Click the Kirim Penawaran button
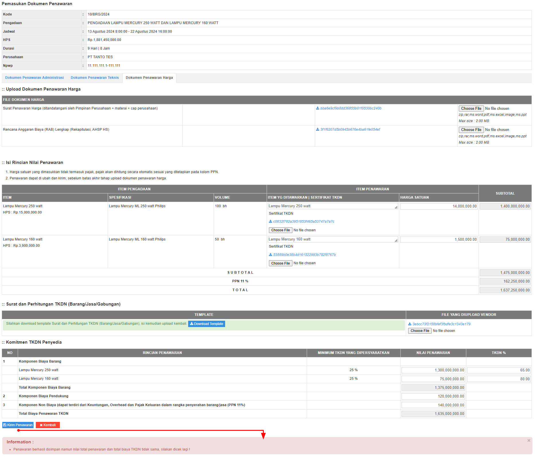This screenshot has width=535, height=458. click(x=18, y=425)
